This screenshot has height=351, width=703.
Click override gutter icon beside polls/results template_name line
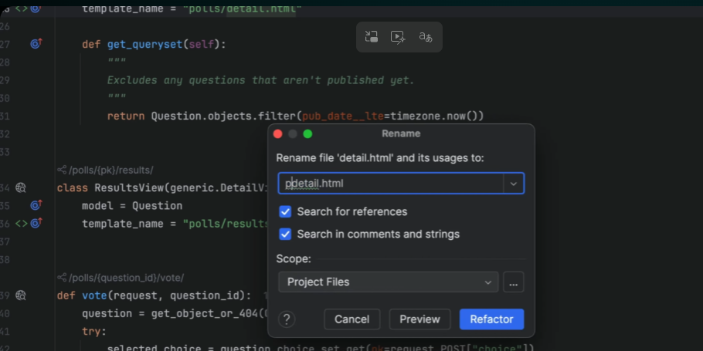[36, 222]
